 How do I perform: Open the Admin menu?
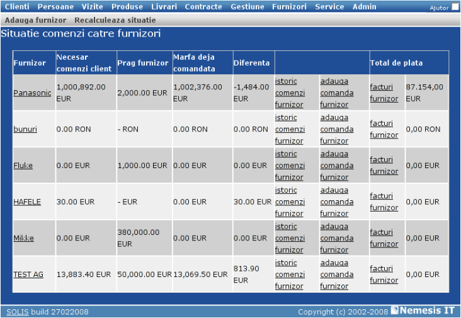tap(364, 6)
